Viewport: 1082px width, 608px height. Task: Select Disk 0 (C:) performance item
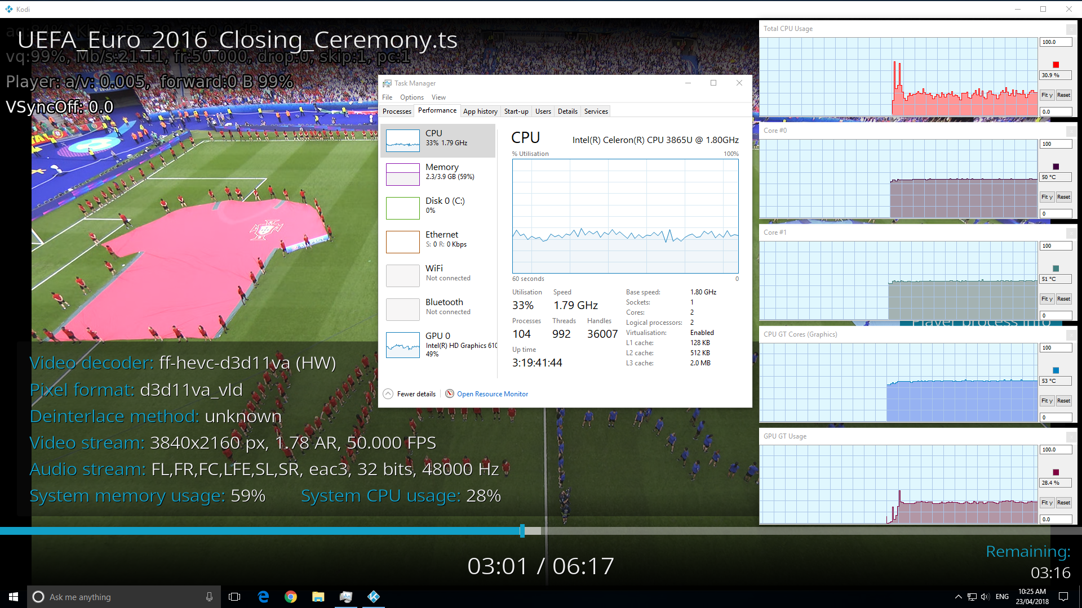[x=438, y=208]
